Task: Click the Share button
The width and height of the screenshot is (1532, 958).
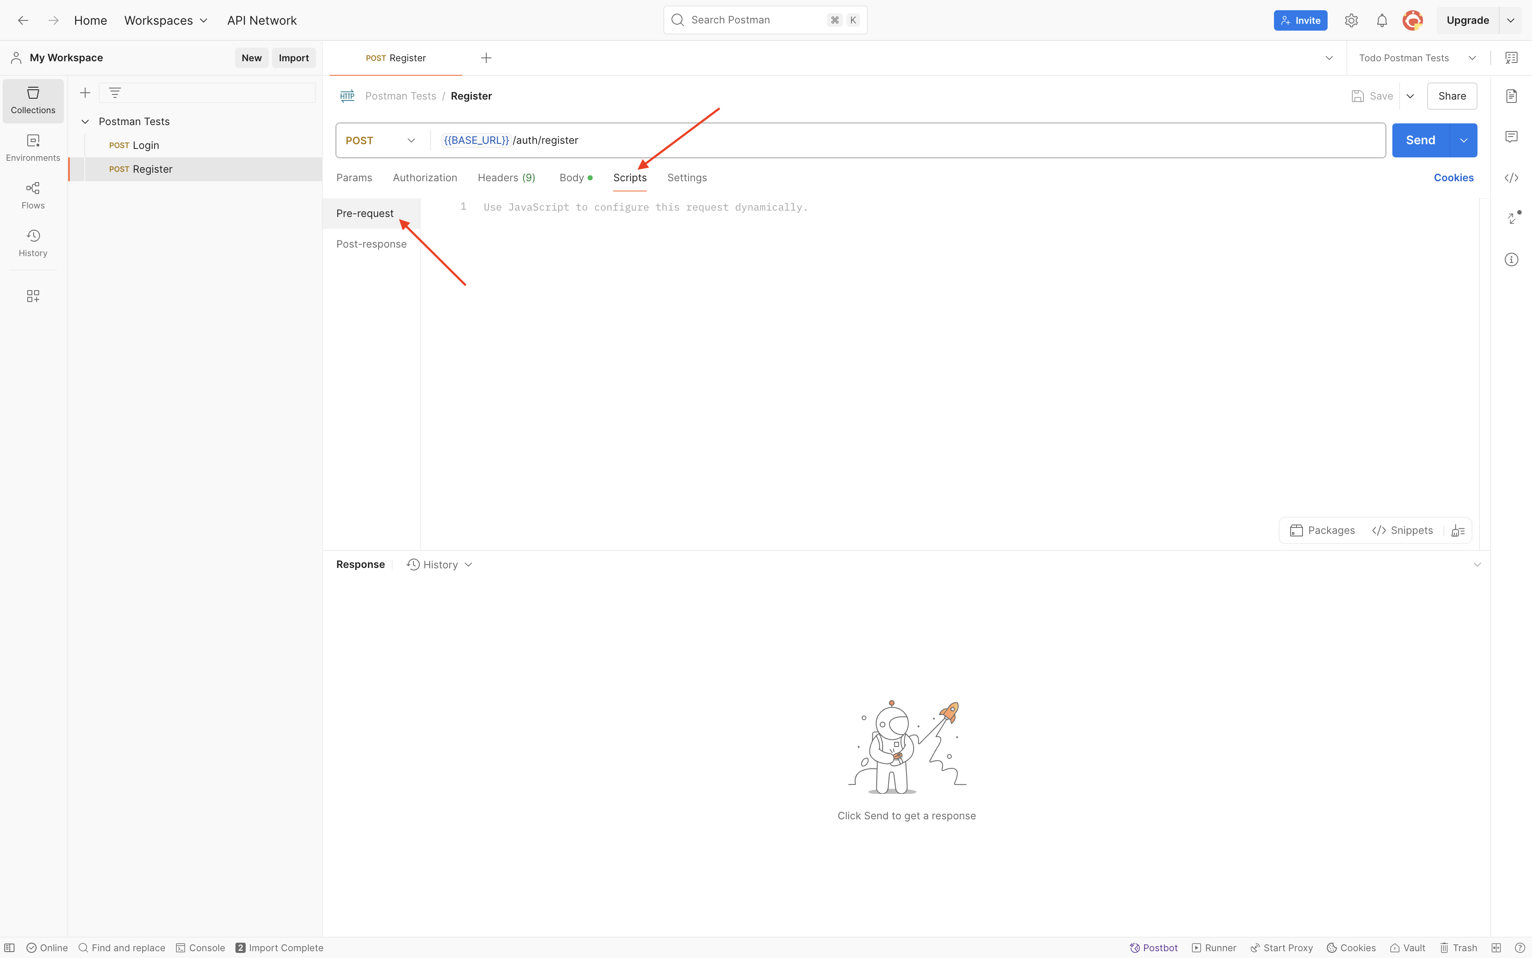Action: (1452, 96)
